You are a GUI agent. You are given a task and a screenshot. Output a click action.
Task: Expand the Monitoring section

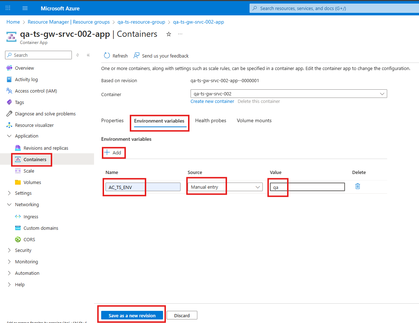pyautogui.click(x=9, y=262)
